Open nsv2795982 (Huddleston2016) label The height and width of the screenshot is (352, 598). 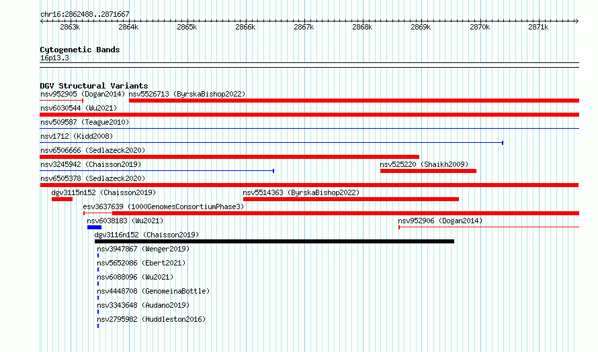[151, 319]
